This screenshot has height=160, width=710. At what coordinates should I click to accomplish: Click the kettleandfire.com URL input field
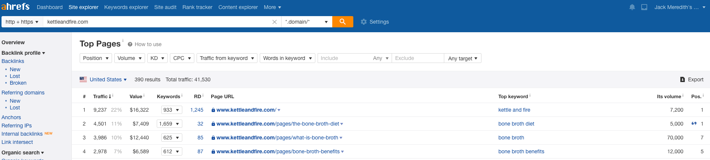pos(157,22)
